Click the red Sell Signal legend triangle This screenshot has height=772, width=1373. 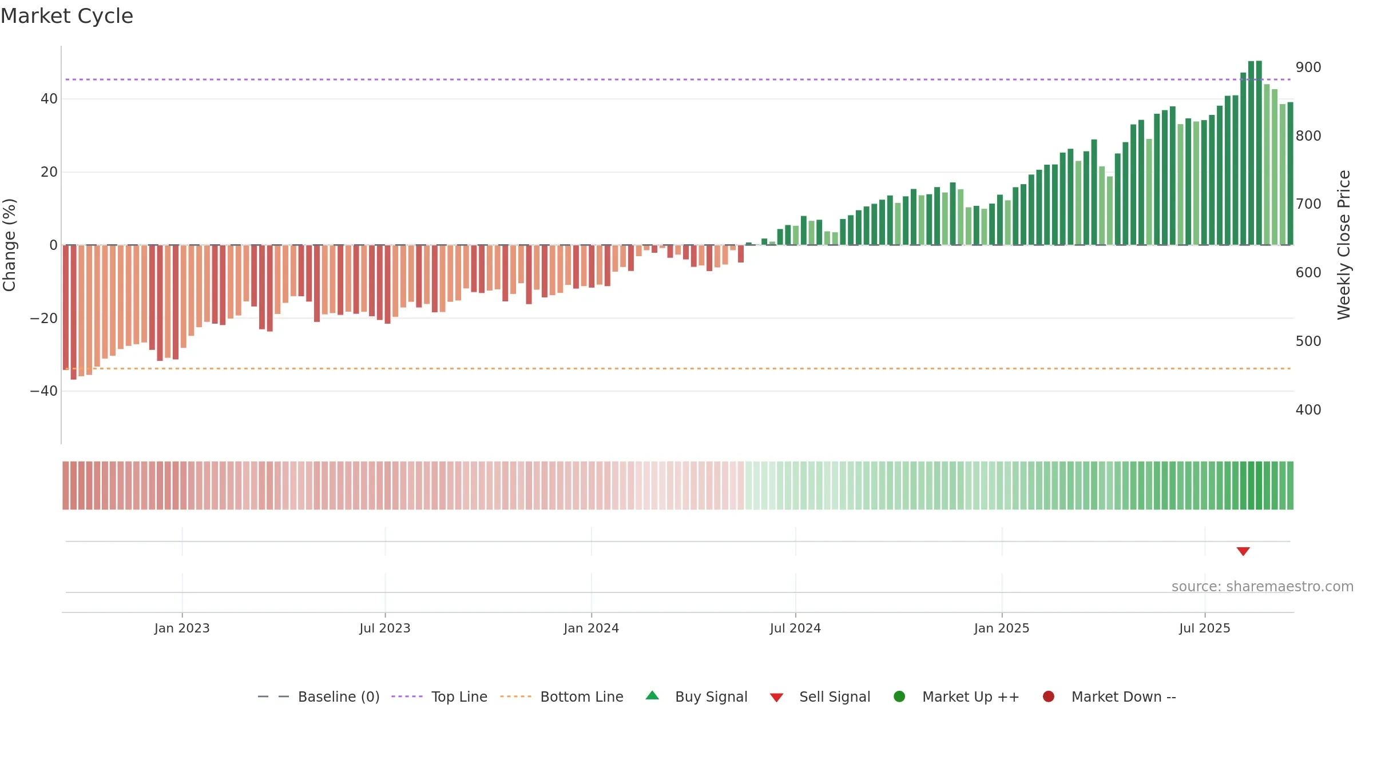tap(776, 698)
